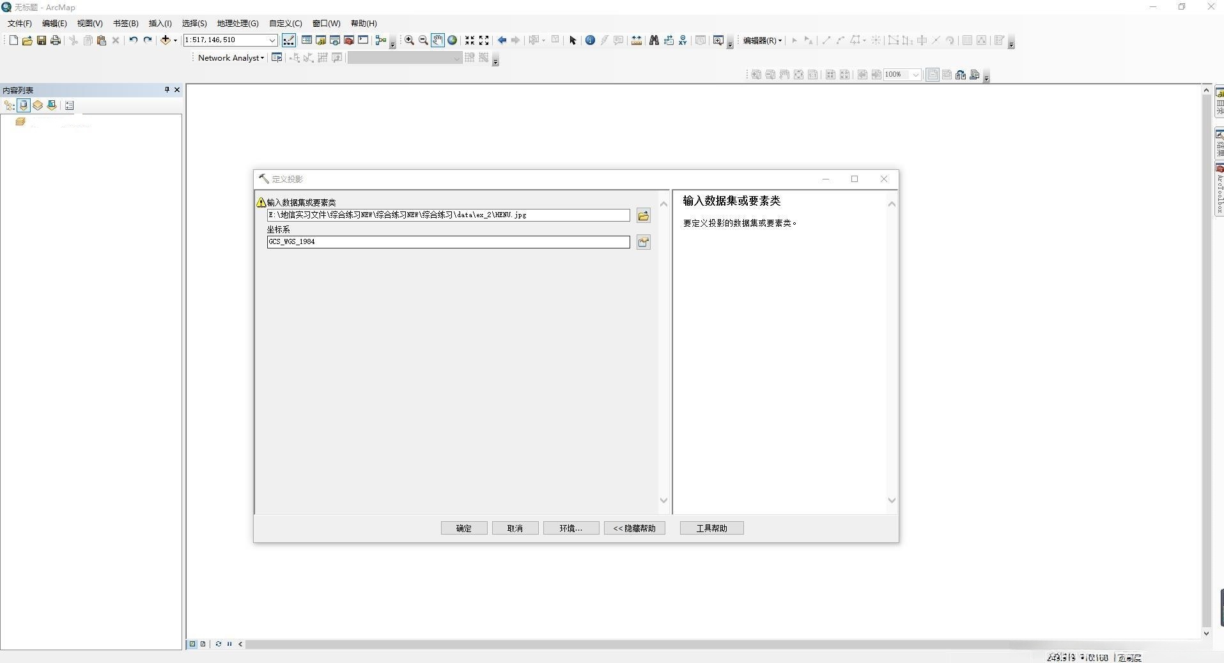The image size is (1224, 663).
Task: Switch to List By Selection view
Action: point(52,105)
